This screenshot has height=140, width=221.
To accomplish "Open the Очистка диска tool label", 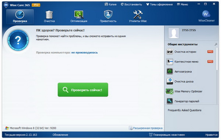I will [x=184, y=81].
